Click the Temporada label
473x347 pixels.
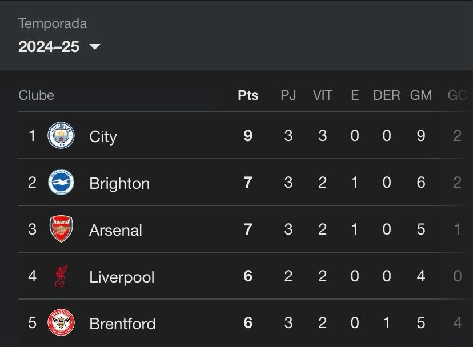click(53, 23)
